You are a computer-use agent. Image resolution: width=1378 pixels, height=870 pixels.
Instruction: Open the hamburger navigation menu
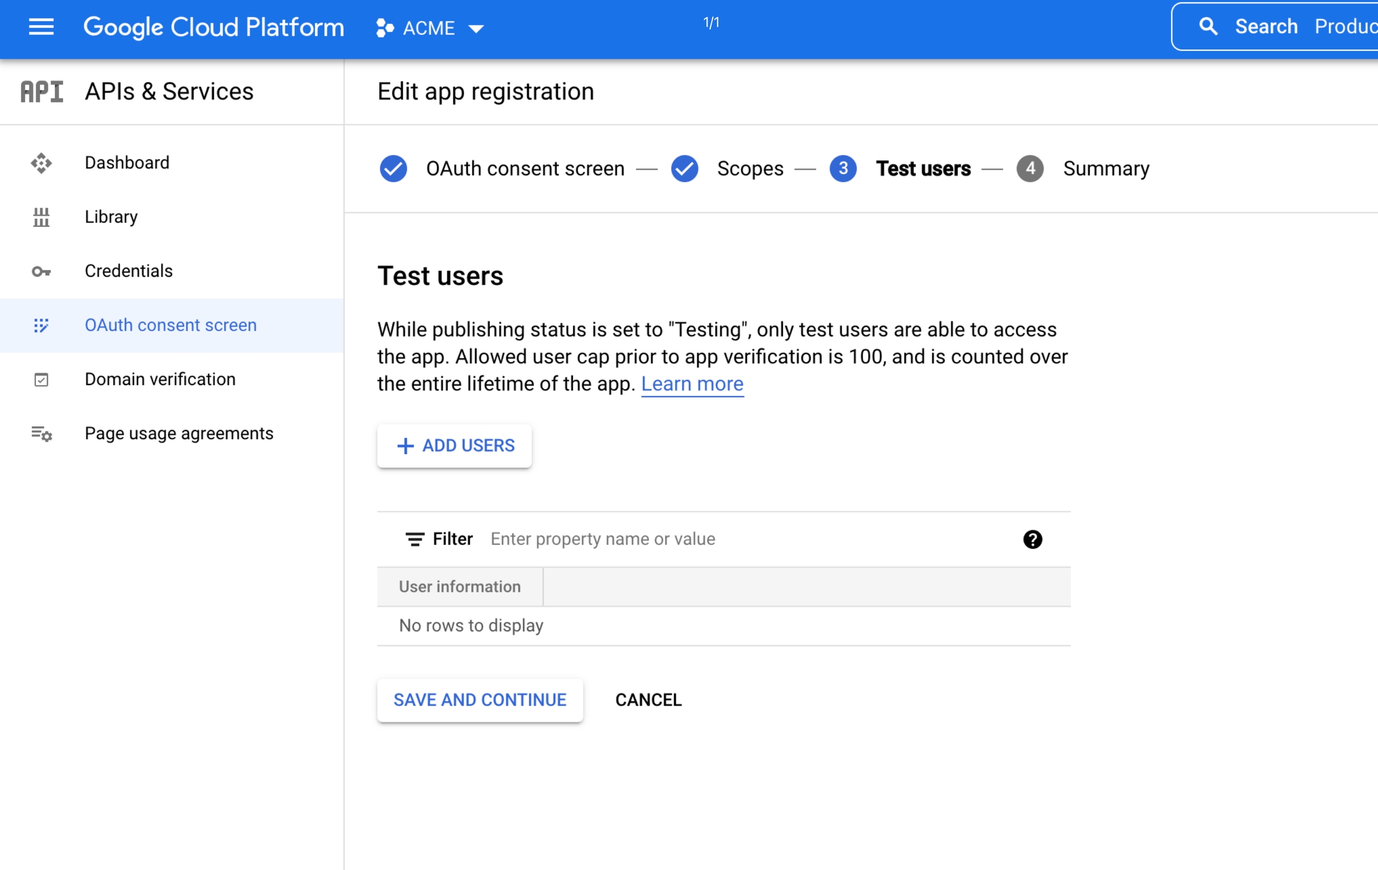(41, 27)
